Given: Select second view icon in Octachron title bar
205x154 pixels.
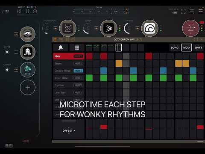Looking at the screenshot, I should [x=61, y=39].
